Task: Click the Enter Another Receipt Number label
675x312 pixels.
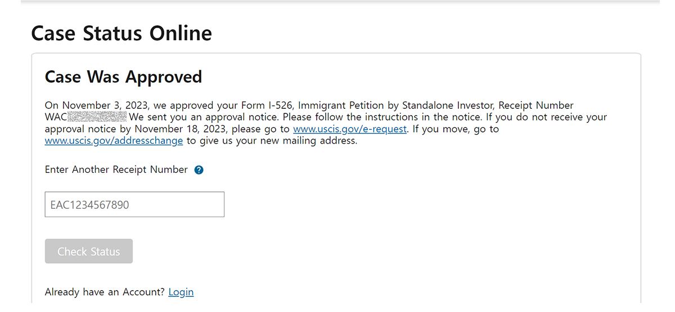Action: (x=116, y=169)
